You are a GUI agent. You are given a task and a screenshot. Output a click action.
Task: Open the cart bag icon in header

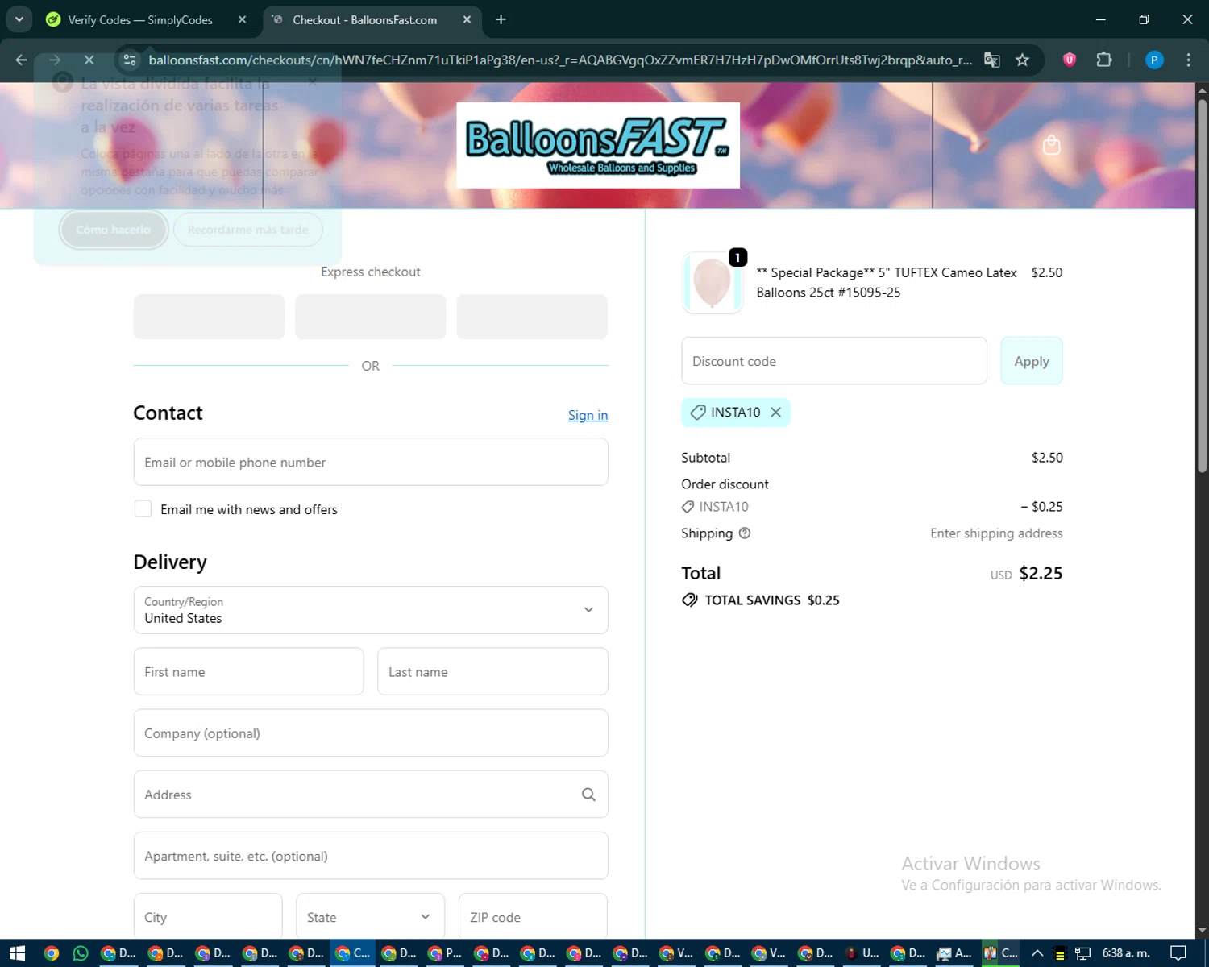coord(1051,145)
